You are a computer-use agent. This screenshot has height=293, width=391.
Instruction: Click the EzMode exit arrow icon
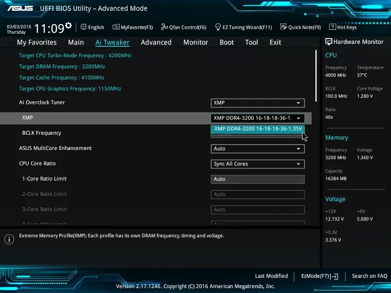tap(334, 276)
